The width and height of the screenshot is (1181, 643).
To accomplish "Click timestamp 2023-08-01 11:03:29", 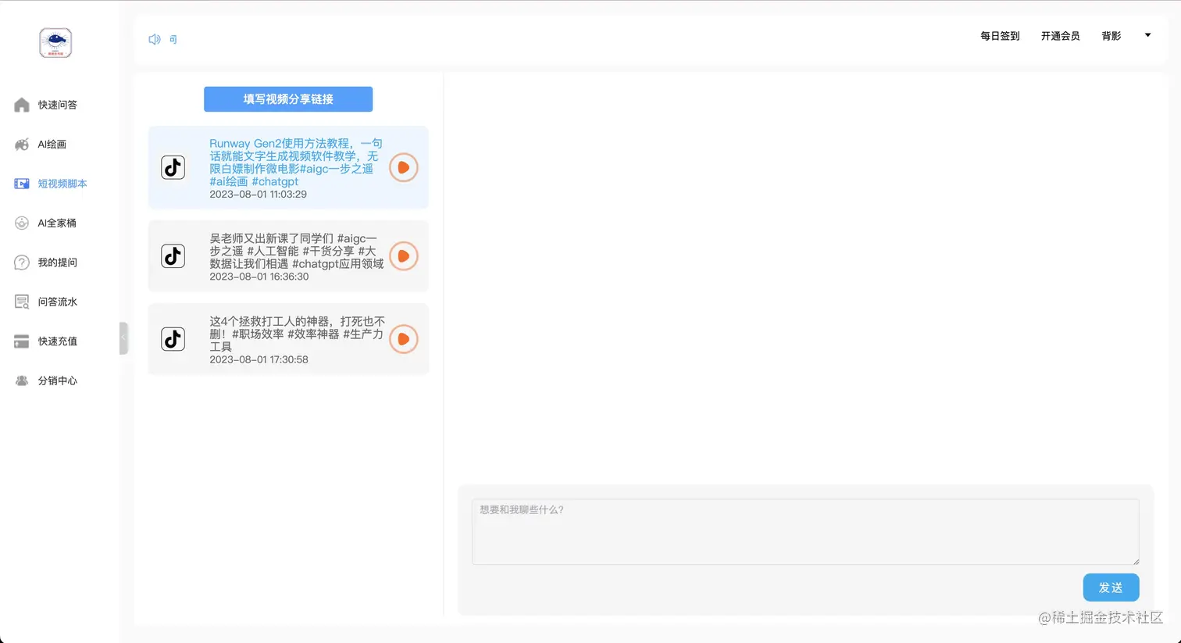I will click(258, 194).
